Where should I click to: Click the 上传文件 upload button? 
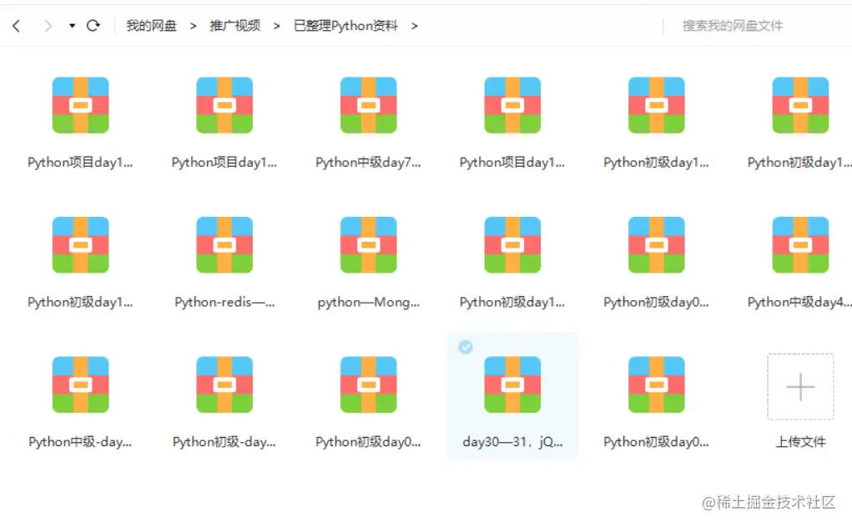pos(799,442)
